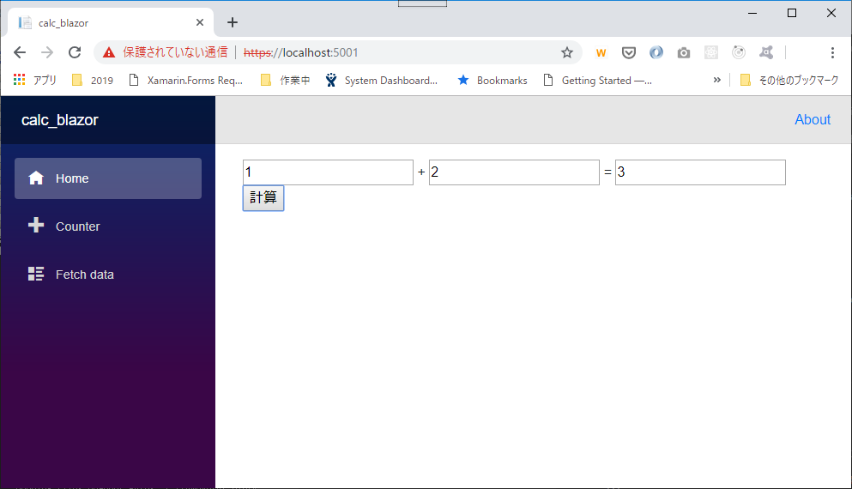Focus the result field containing 3
This screenshot has width=852, height=489.
[x=700, y=172]
